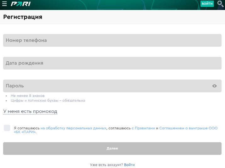Open the hamburger menu icon
225x168 pixels.
4,4
